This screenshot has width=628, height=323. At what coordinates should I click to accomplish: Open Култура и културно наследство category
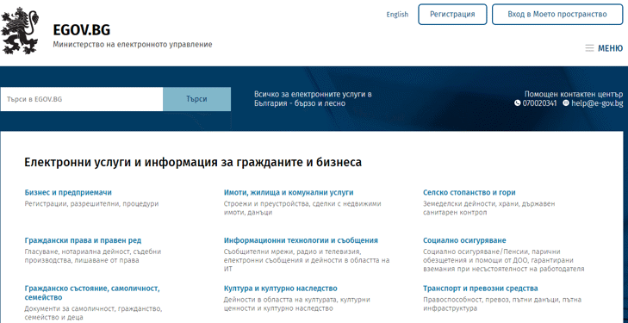(x=280, y=289)
